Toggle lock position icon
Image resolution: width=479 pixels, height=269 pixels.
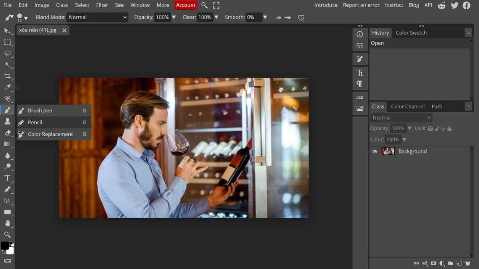pos(443,129)
